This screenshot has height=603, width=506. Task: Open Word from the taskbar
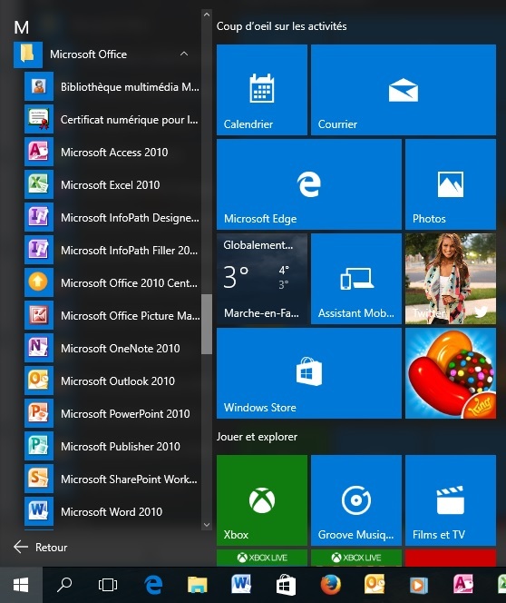(241, 584)
